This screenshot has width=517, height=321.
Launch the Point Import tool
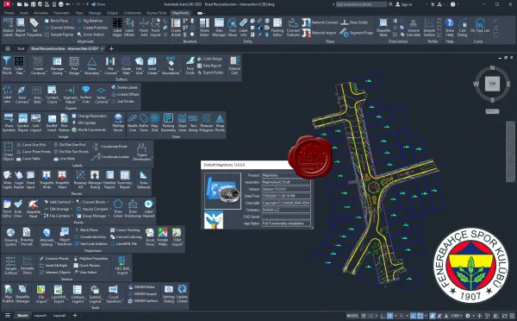[x=155, y=27]
